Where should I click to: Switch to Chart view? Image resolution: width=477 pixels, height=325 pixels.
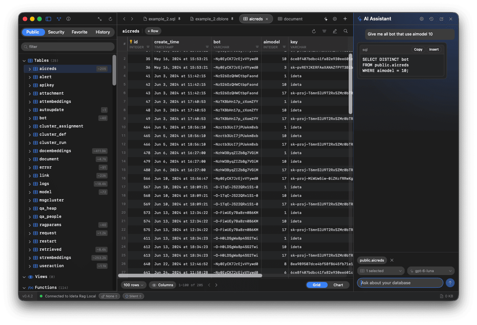[x=338, y=285]
